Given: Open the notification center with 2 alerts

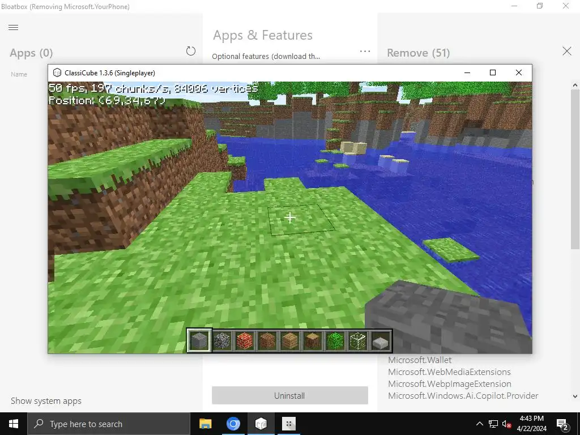Looking at the screenshot, I should [562, 424].
